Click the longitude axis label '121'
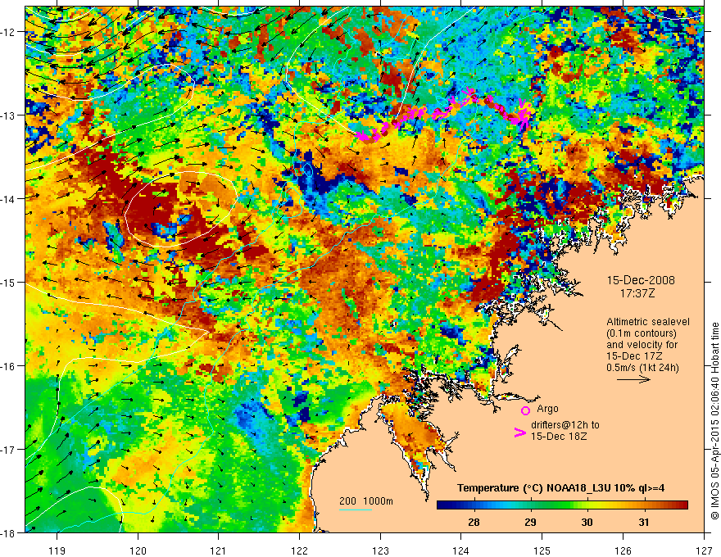The width and height of the screenshot is (721, 557). click(x=218, y=550)
